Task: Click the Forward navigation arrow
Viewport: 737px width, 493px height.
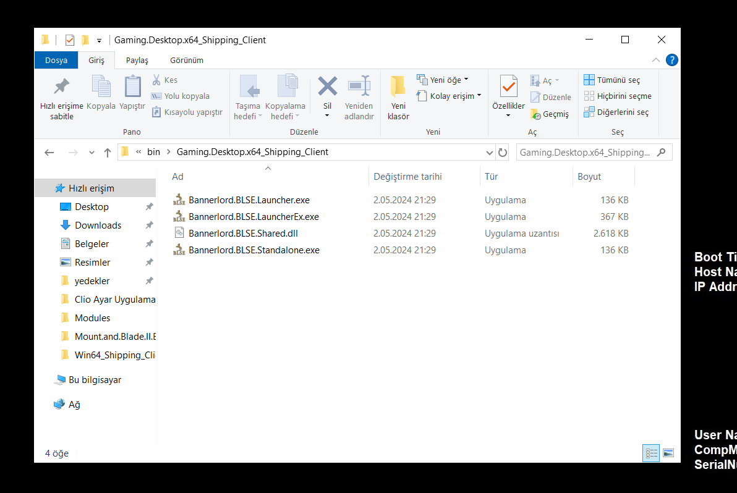Action: [73, 152]
